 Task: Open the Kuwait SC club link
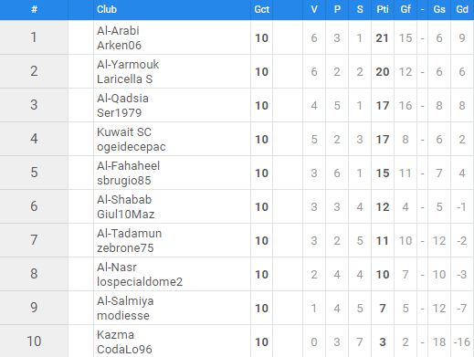[x=124, y=132]
